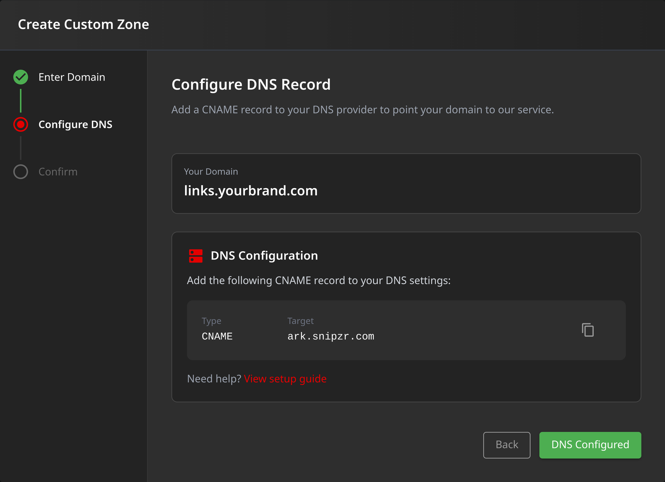Click the Back button
The height and width of the screenshot is (482, 665).
coord(507,445)
